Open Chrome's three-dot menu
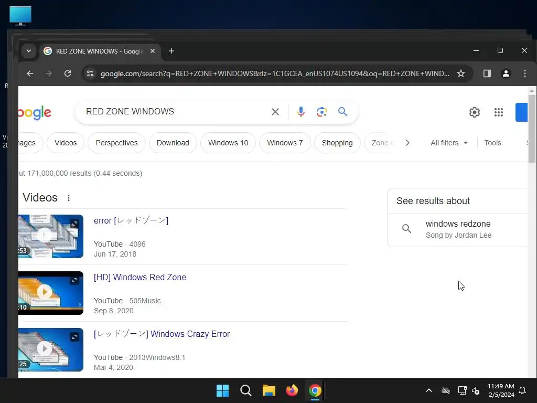The image size is (537, 403). tap(524, 73)
